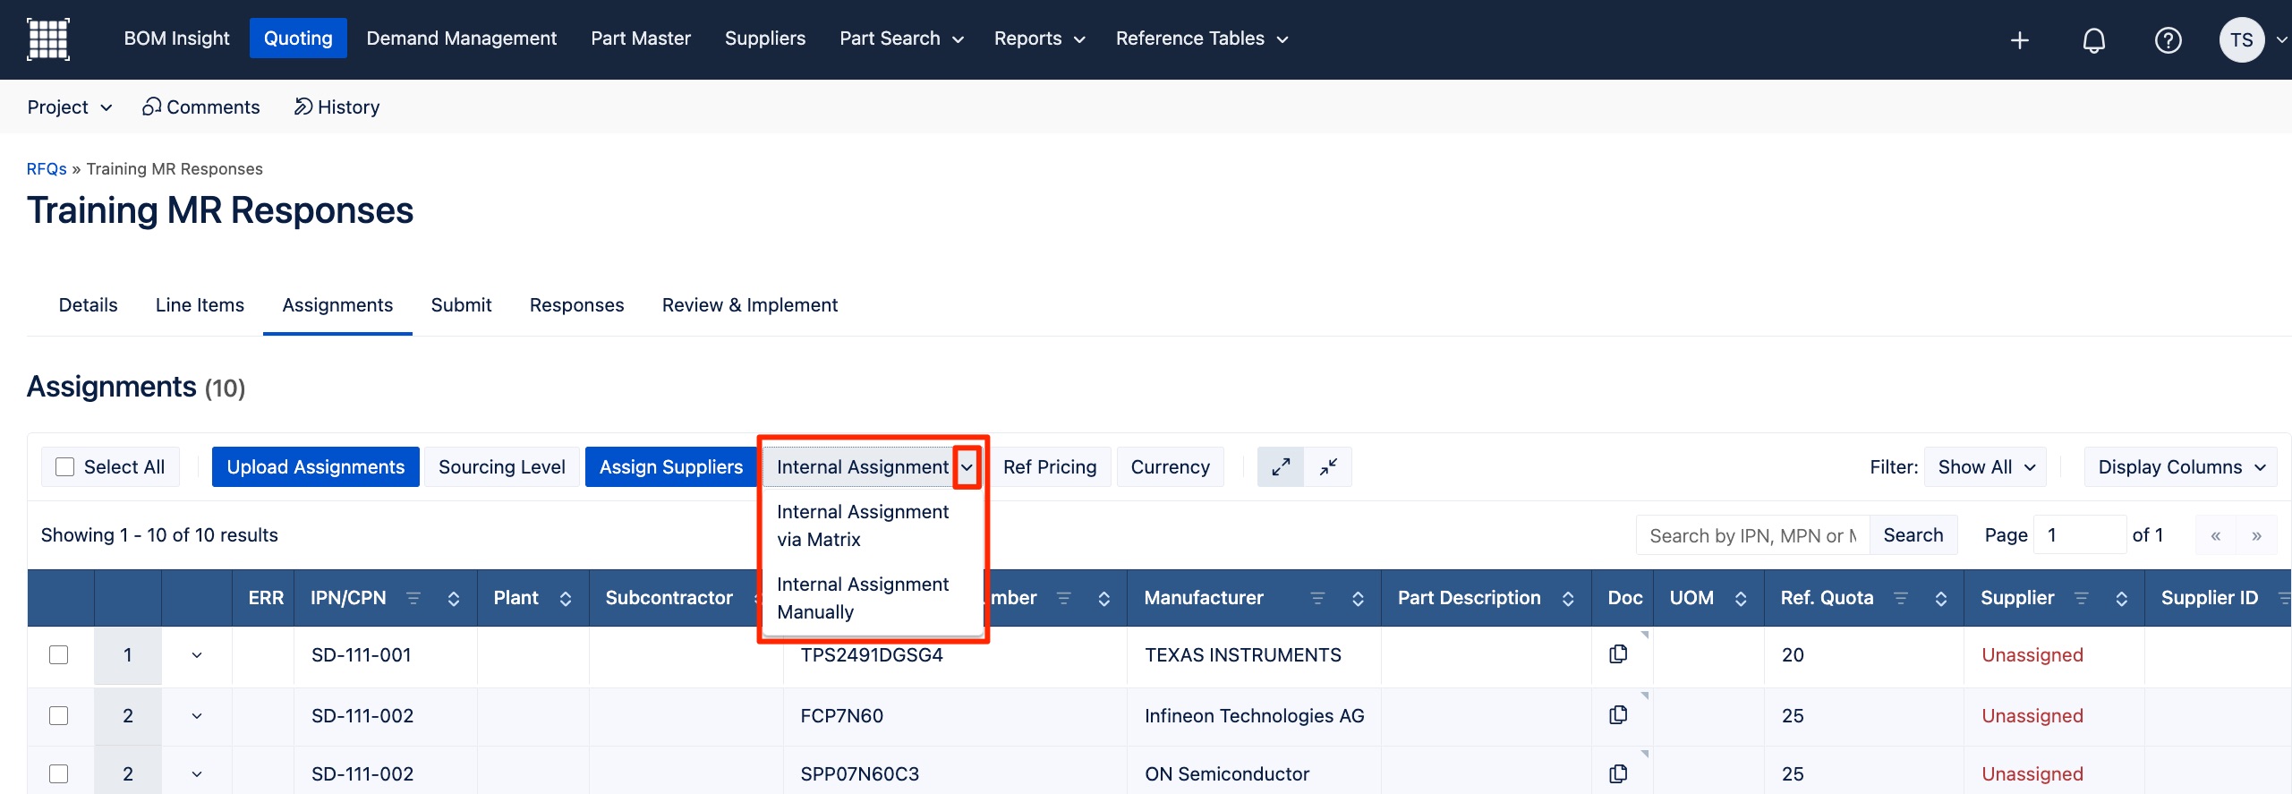This screenshot has width=2292, height=794.
Task: Check the row checkbox for FCP7N60
Action: [x=59, y=715]
